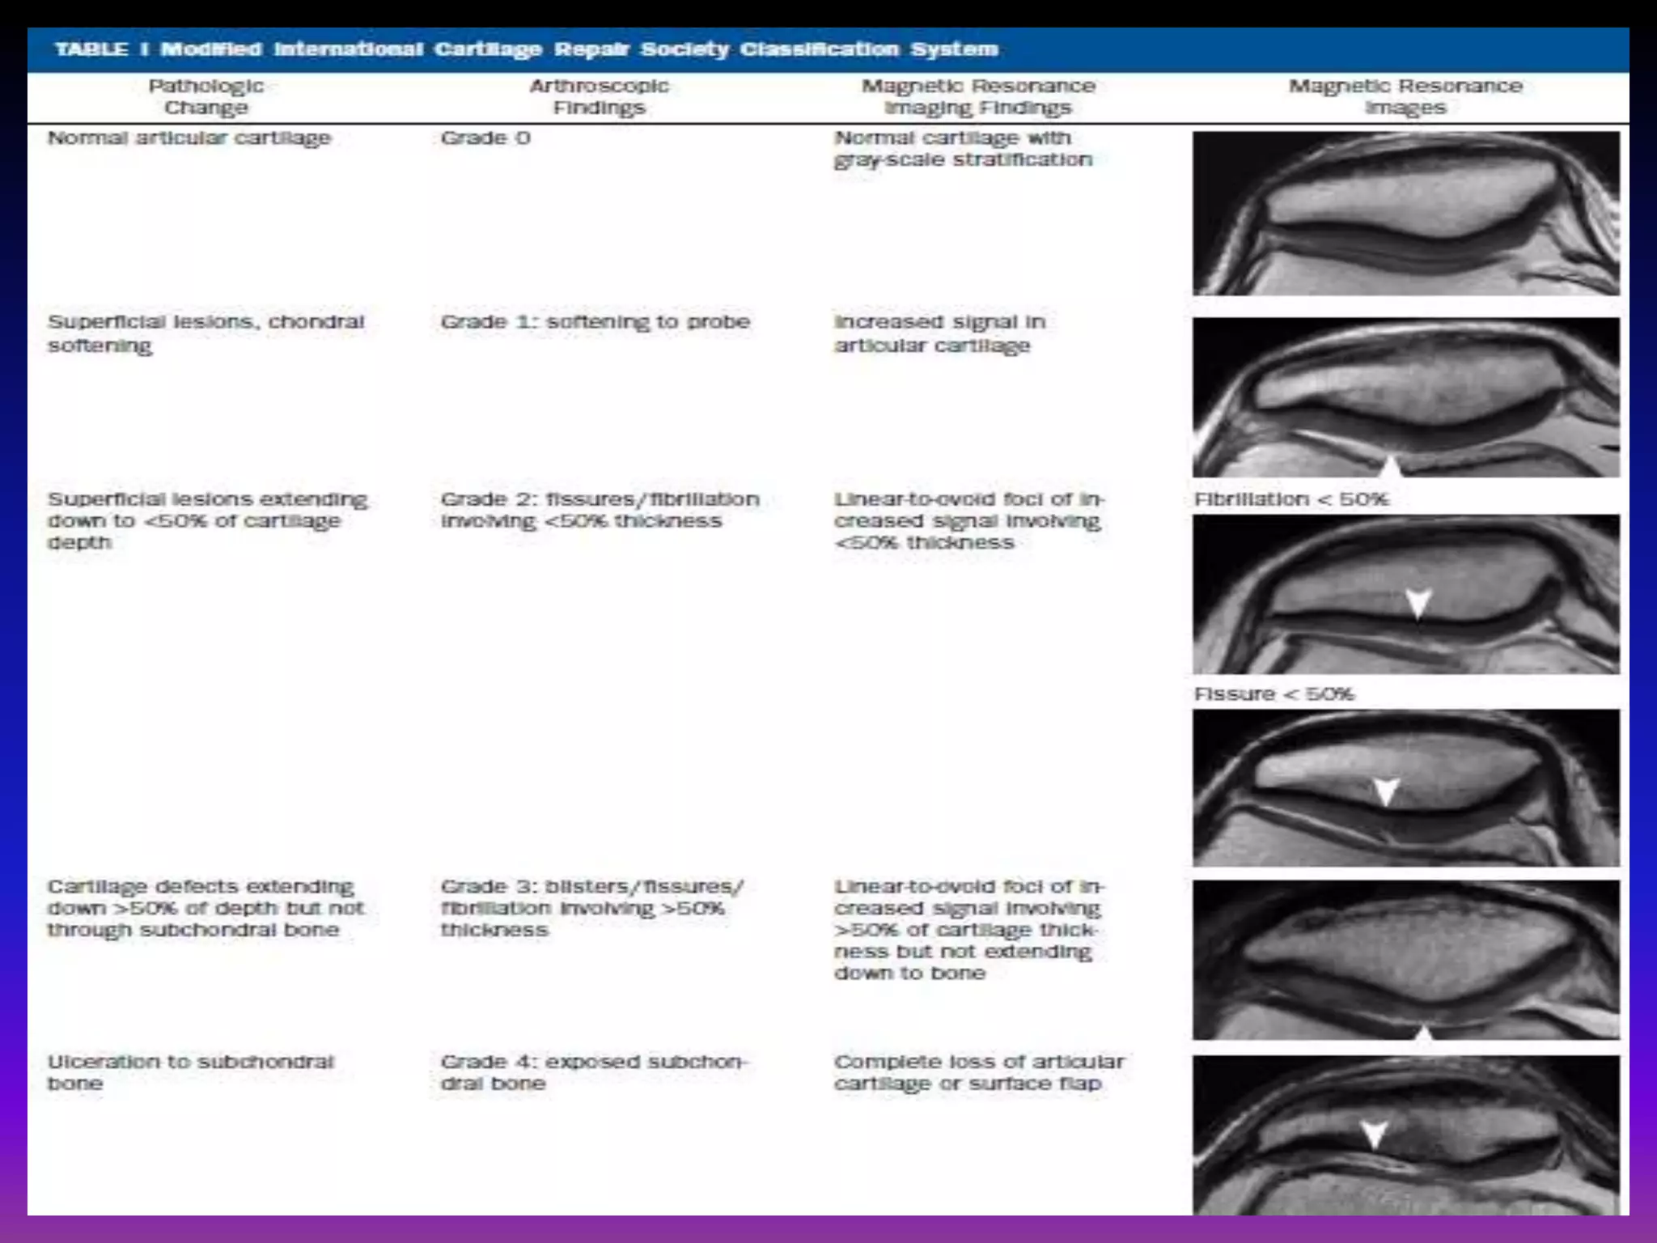Click 'Grade 1: softening to probe' text
1657x1243 pixels.
tap(595, 322)
